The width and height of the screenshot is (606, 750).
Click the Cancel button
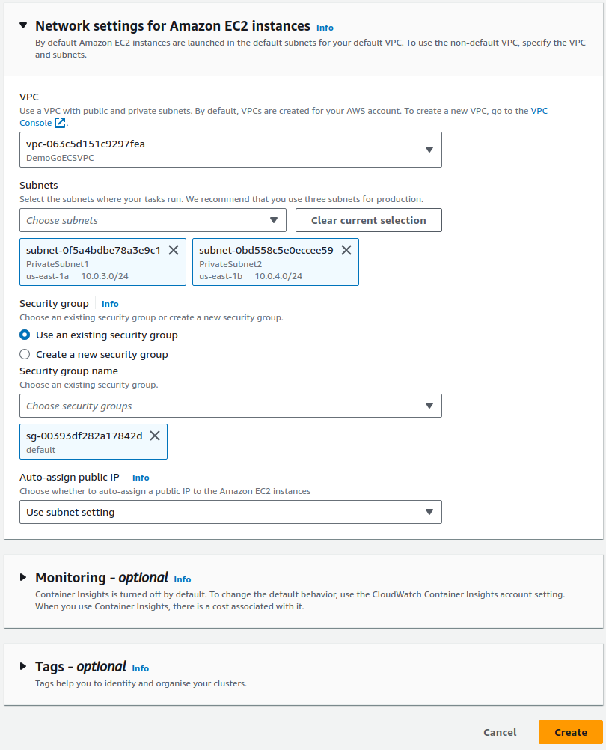(x=500, y=732)
